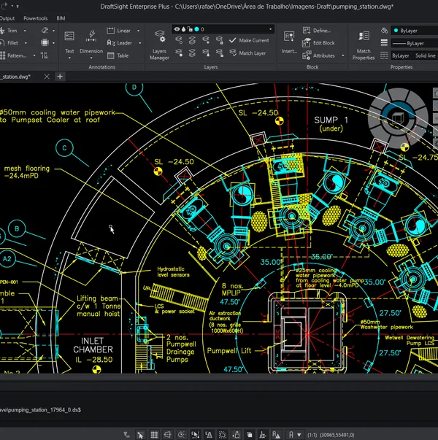
Task: Click the color fill icon in Properties
Action: pos(384,31)
